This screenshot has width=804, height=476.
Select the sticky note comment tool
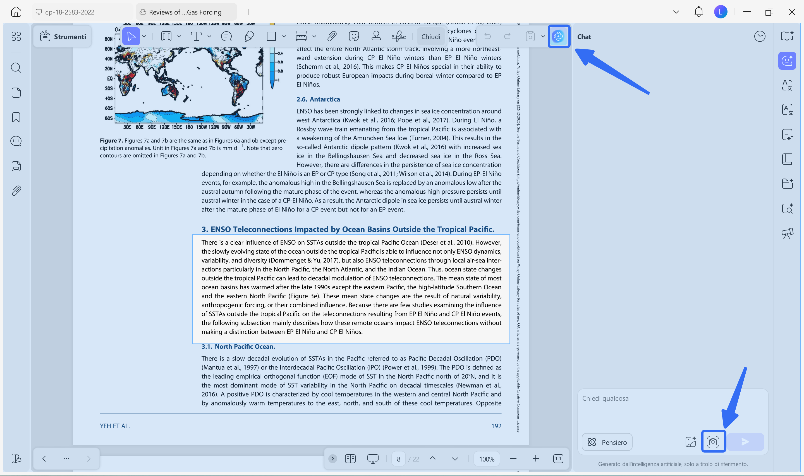(x=226, y=36)
